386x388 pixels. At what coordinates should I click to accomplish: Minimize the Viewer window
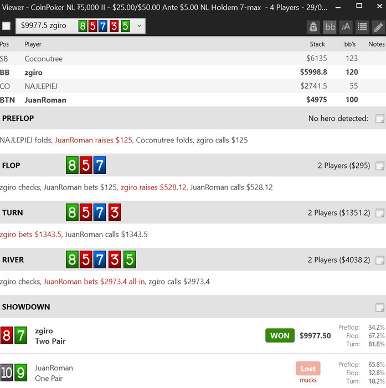pos(338,7)
